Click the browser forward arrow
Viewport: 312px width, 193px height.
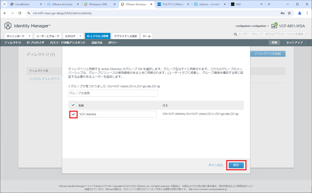12,13
